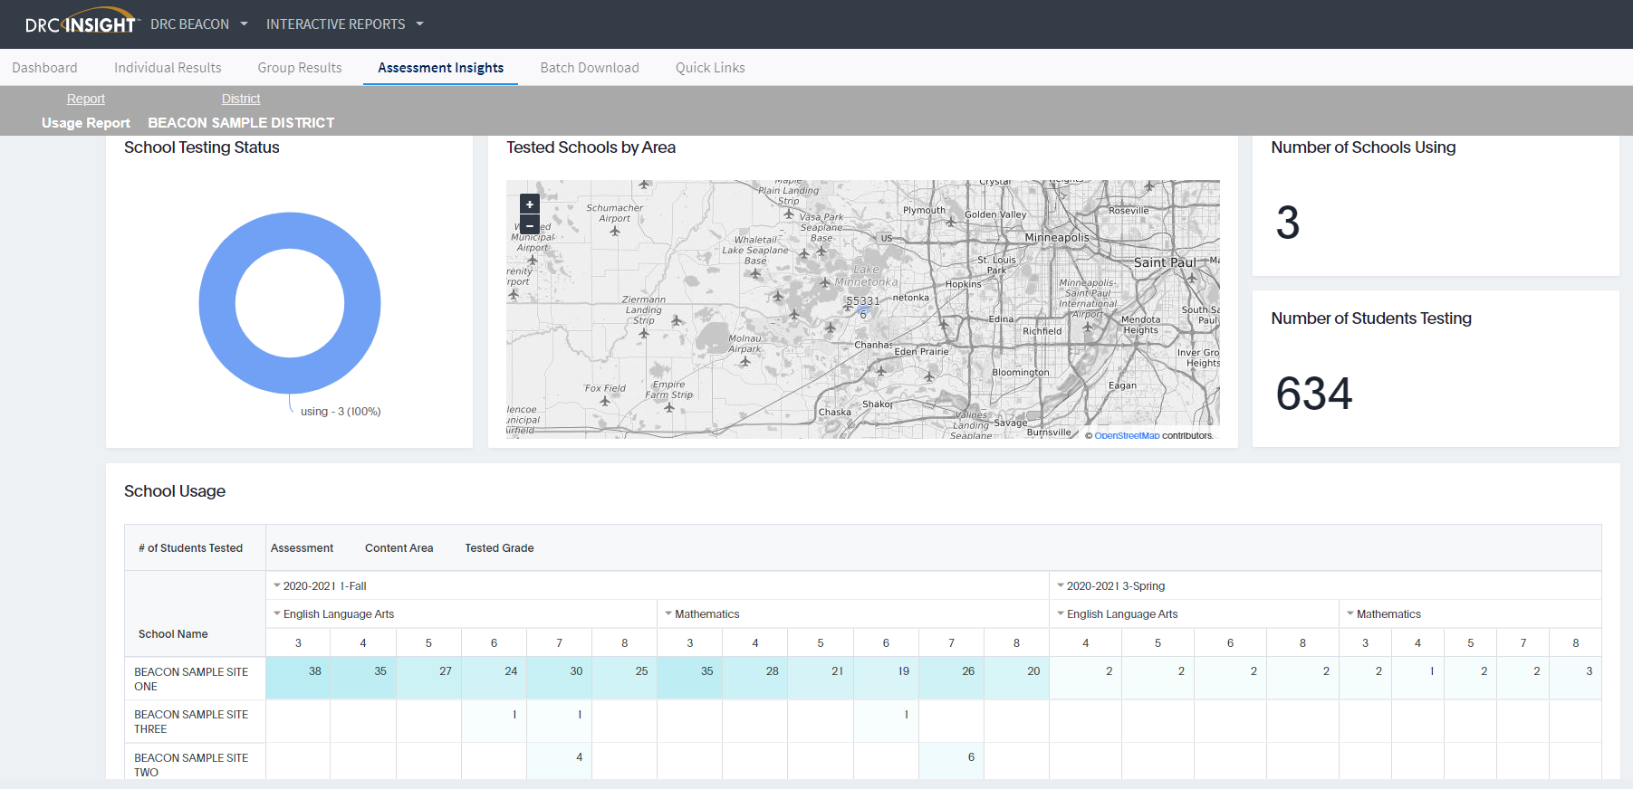Viewport: 1633px width, 789px height.
Task: Click the cell with value 38
Action: (x=298, y=678)
